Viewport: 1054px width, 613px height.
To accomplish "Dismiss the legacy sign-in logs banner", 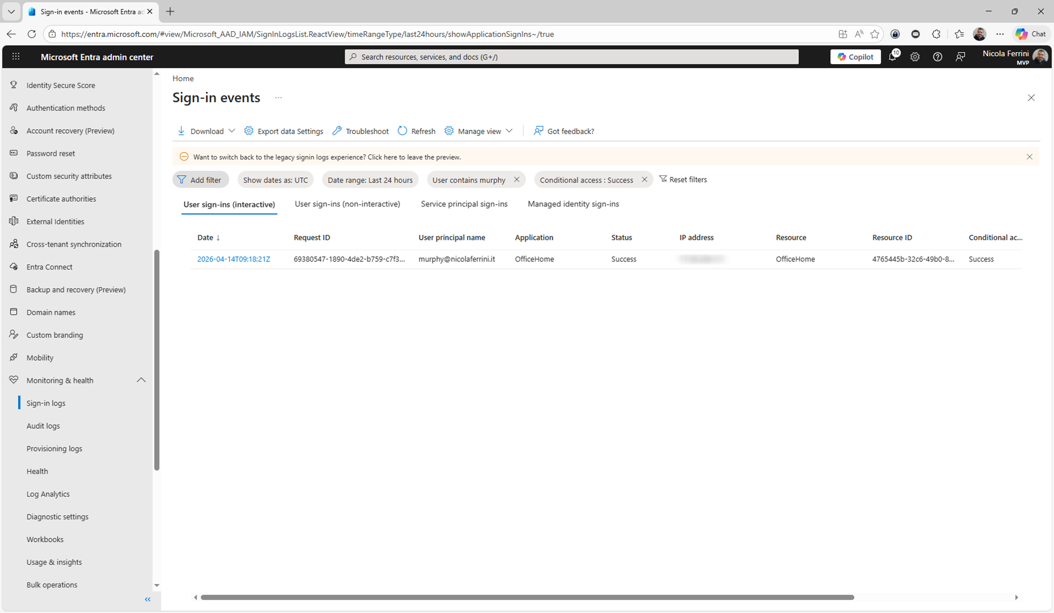I will point(1030,157).
